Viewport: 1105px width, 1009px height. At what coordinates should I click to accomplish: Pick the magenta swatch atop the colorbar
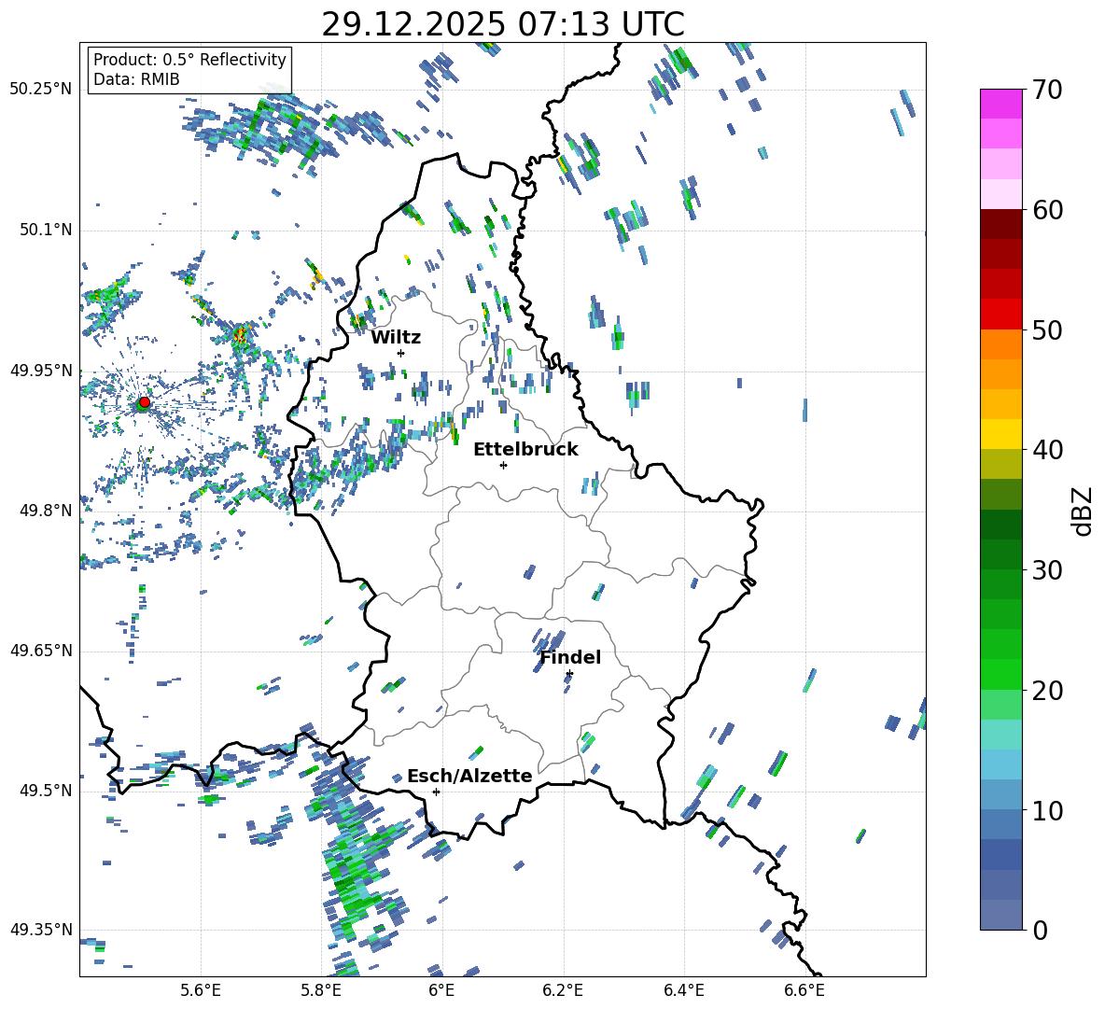tap(1001, 104)
